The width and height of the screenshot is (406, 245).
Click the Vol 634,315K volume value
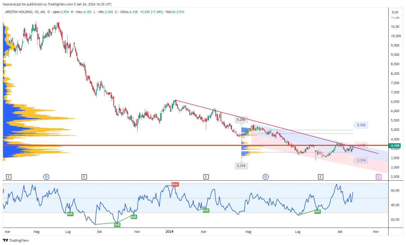(175, 12)
